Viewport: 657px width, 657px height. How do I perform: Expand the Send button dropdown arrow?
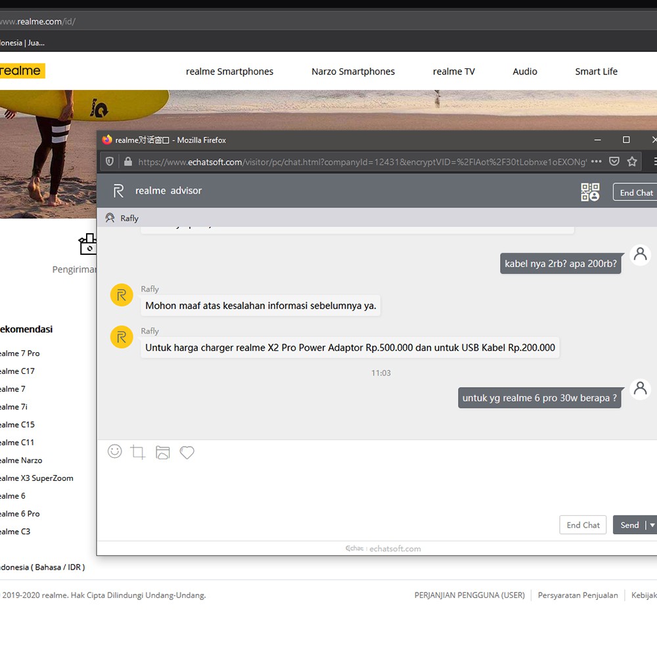(x=652, y=525)
